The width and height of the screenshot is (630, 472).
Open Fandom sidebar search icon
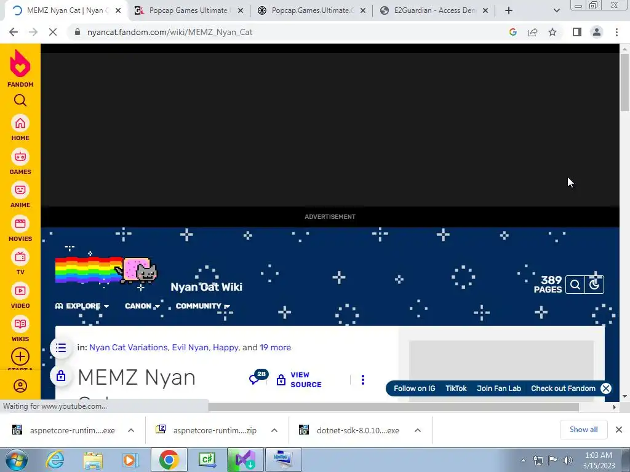coord(20,100)
